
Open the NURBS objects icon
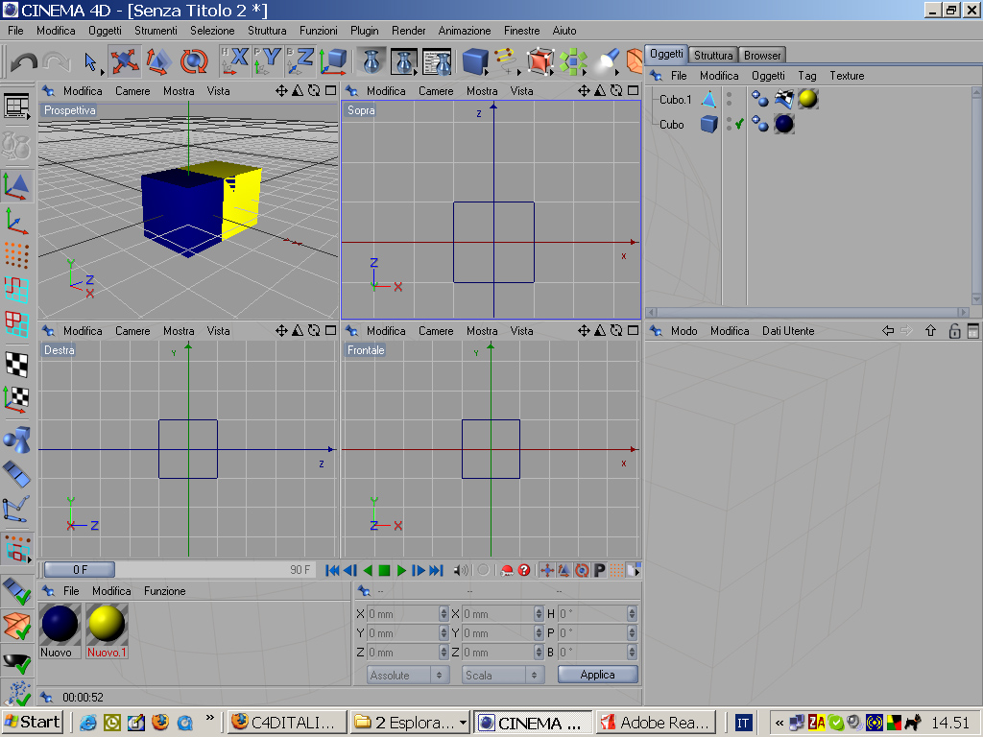coord(540,61)
